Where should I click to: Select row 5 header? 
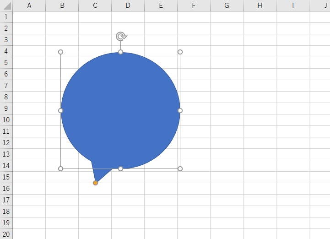pyautogui.click(x=6, y=63)
